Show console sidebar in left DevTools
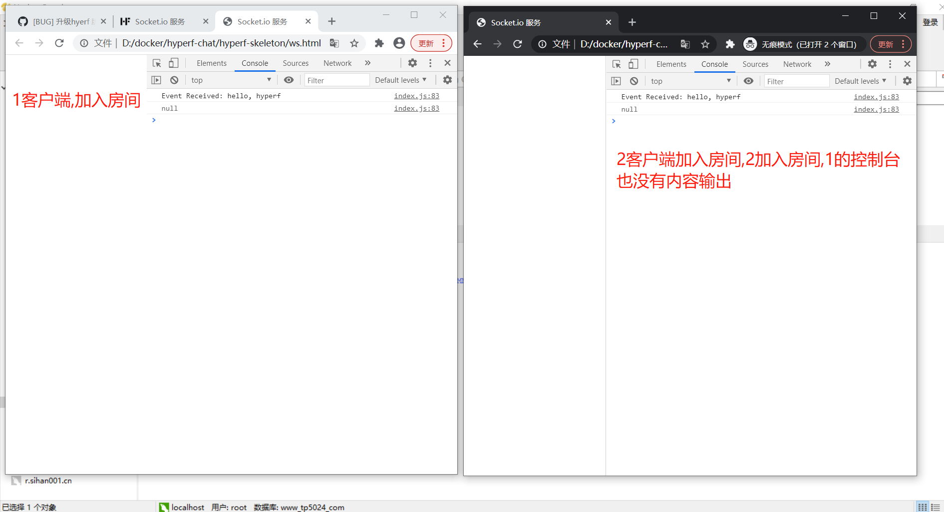Screen dimensions: 944x512 [x=156, y=80]
